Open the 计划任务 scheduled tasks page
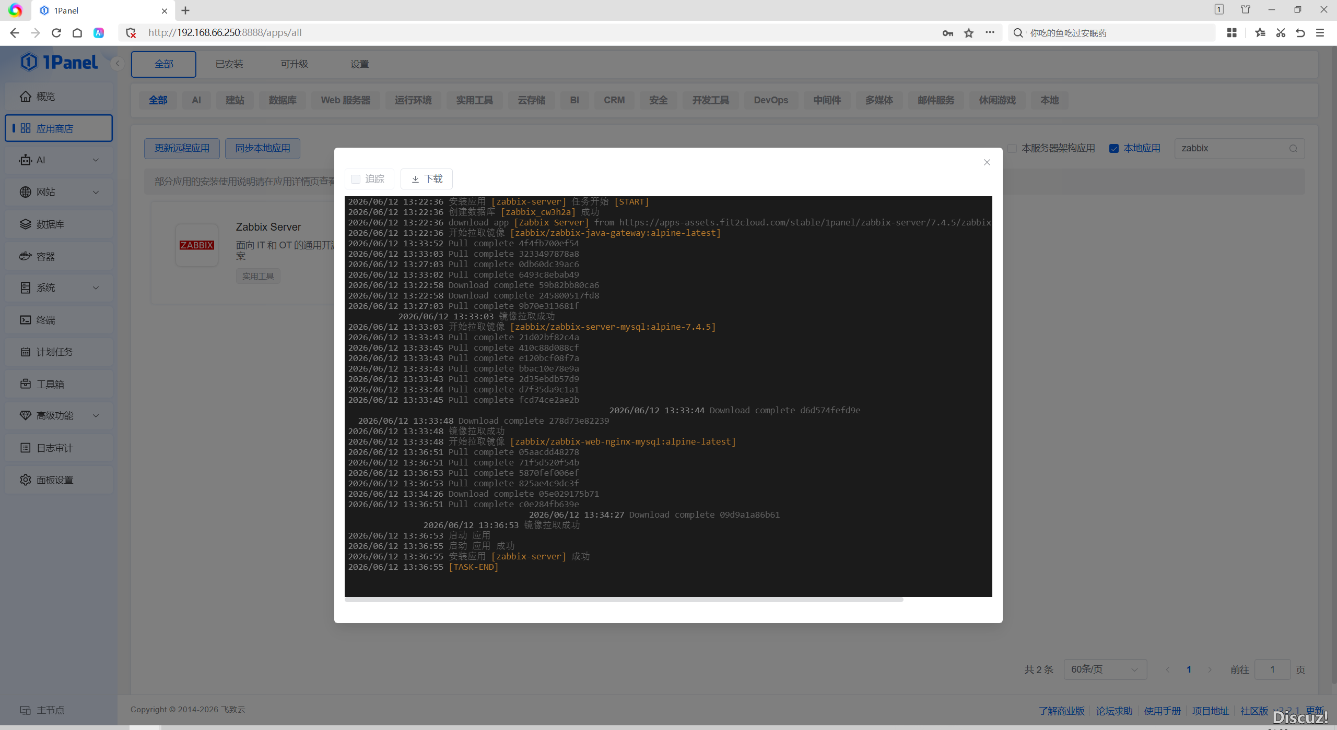The width and height of the screenshot is (1337, 730). click(x=58, y=352)
